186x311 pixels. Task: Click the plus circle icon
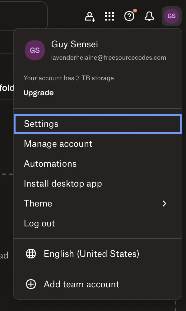point(31,284)
